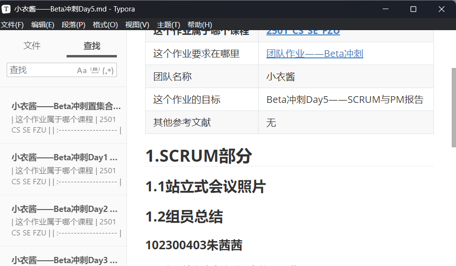Open the 段落(P) menu

tap(74, 25)
